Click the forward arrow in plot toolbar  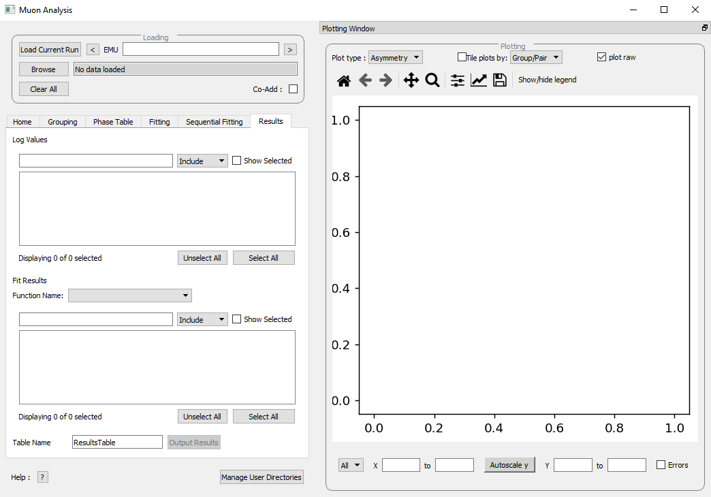386,80
